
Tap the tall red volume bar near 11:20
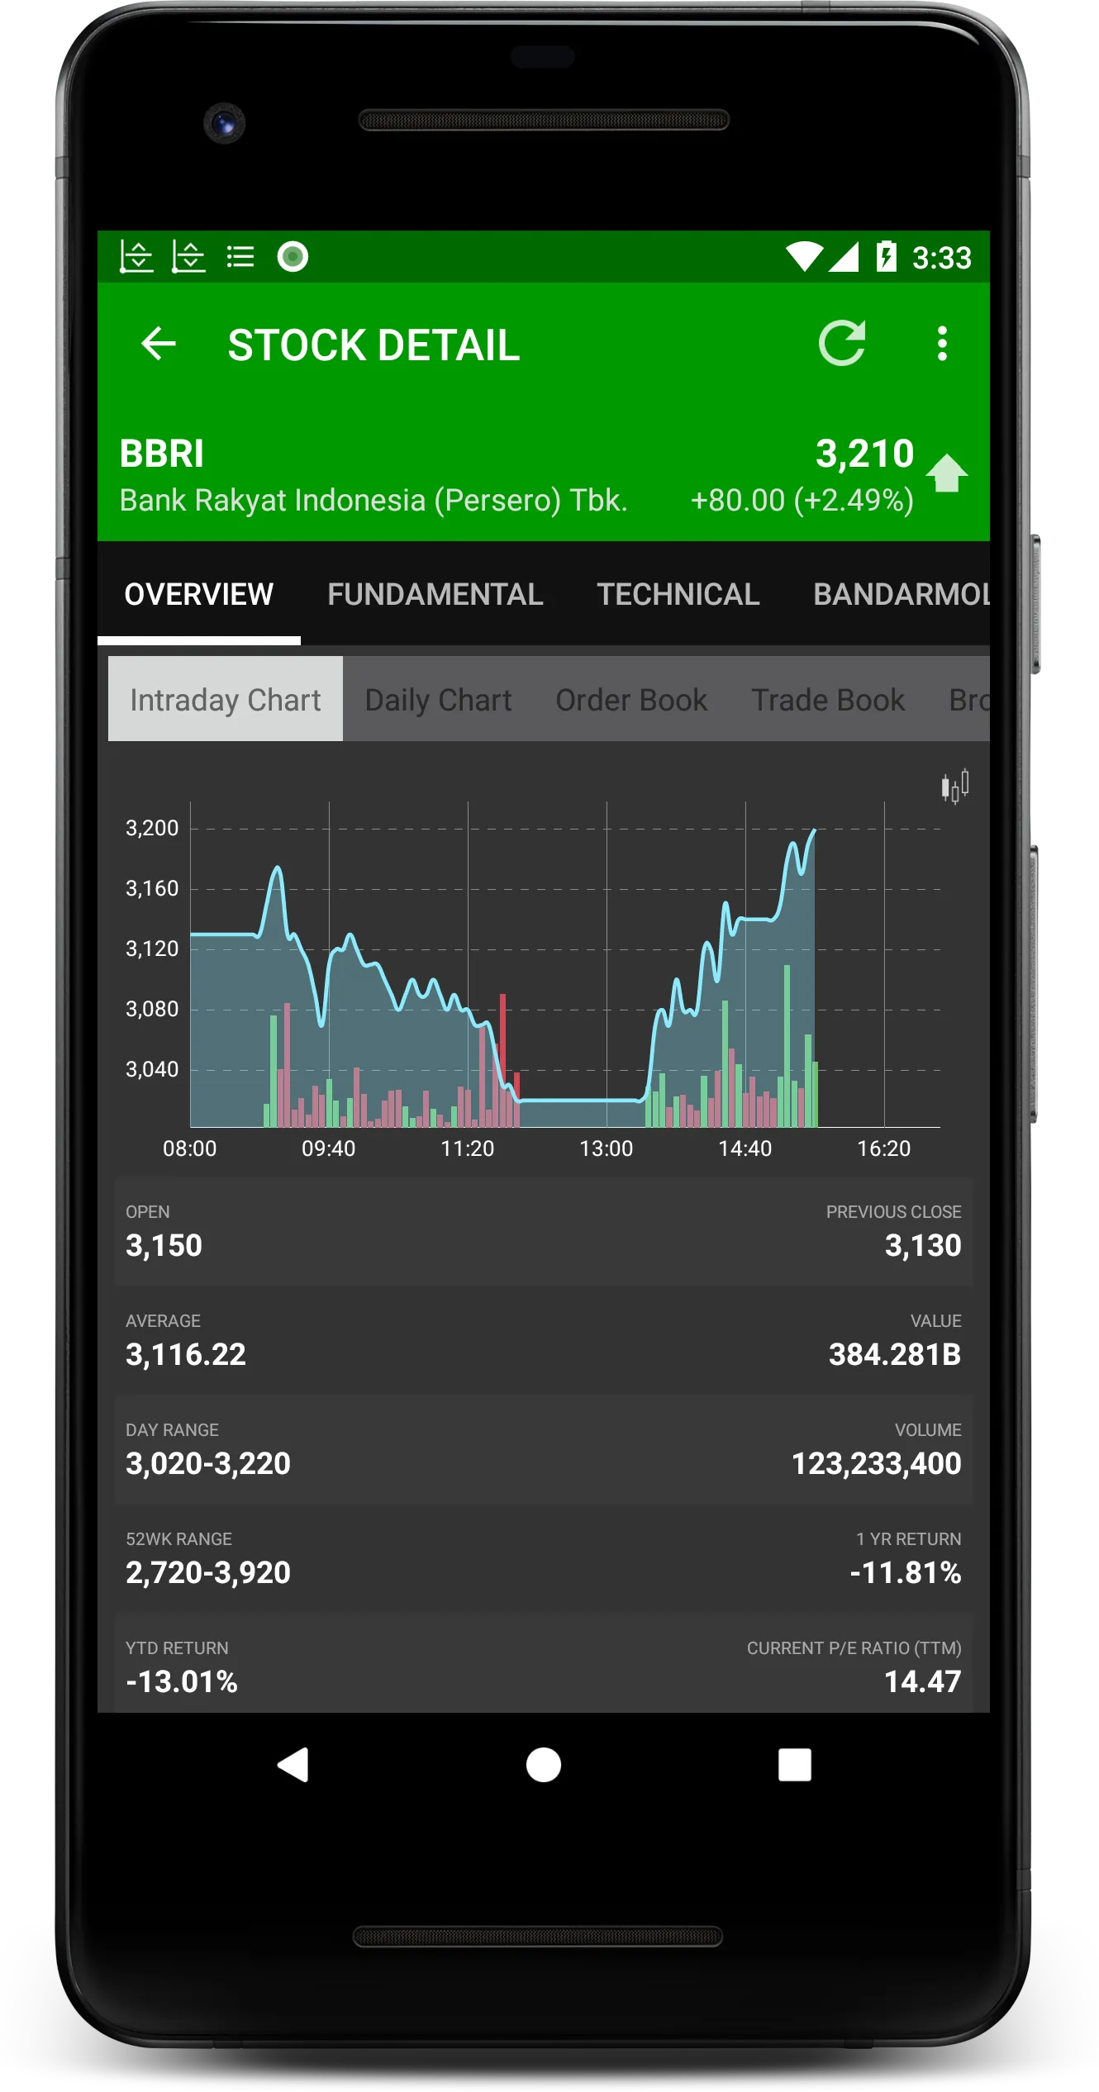click(x=502, y=1060)
